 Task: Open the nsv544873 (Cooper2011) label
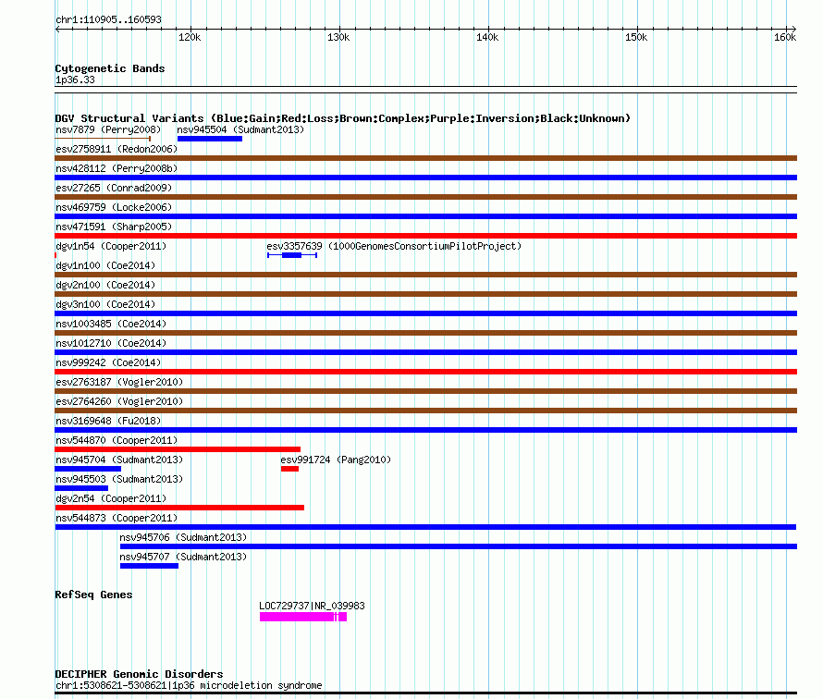(x=117, y=518)
